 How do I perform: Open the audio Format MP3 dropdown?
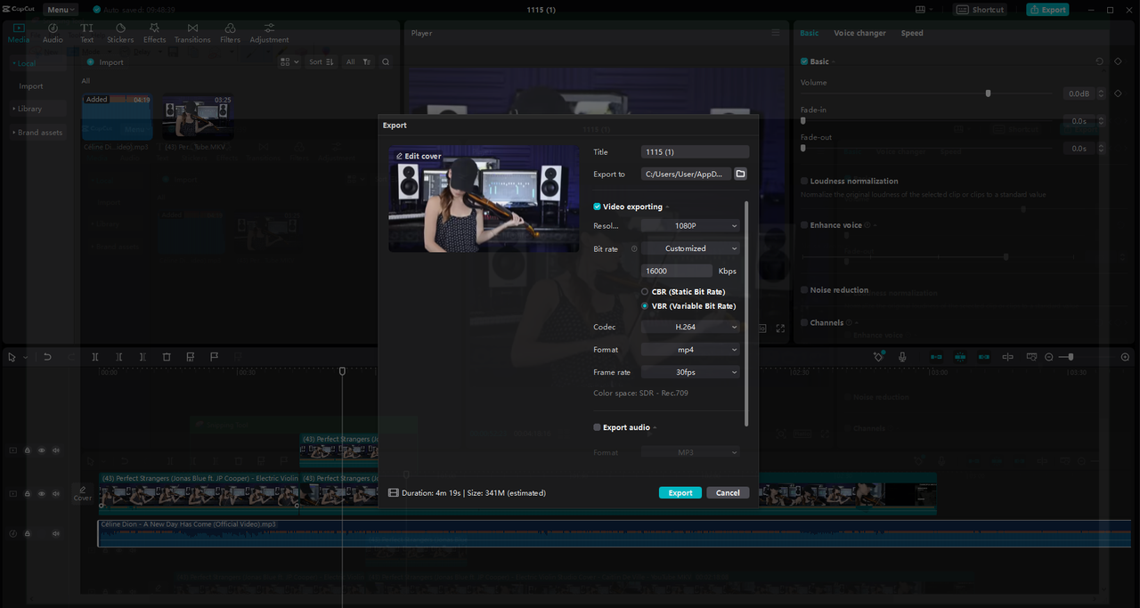point(690,452)
